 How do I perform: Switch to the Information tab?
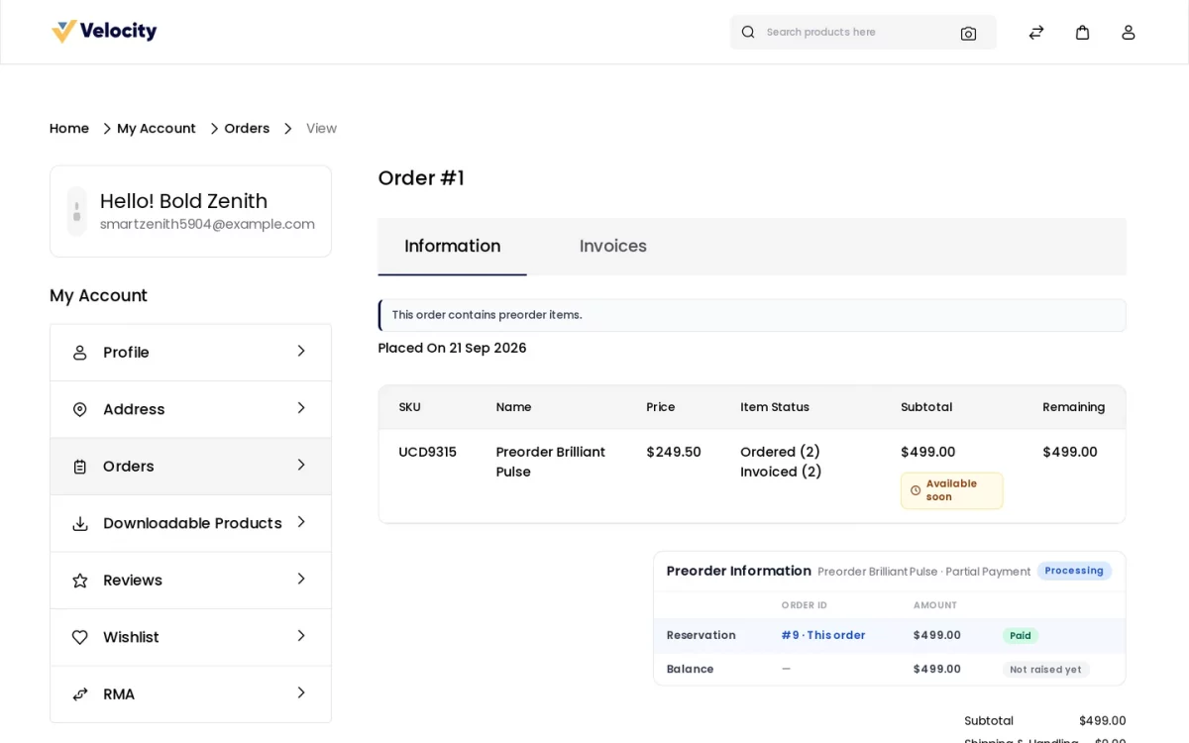point(453,247)
